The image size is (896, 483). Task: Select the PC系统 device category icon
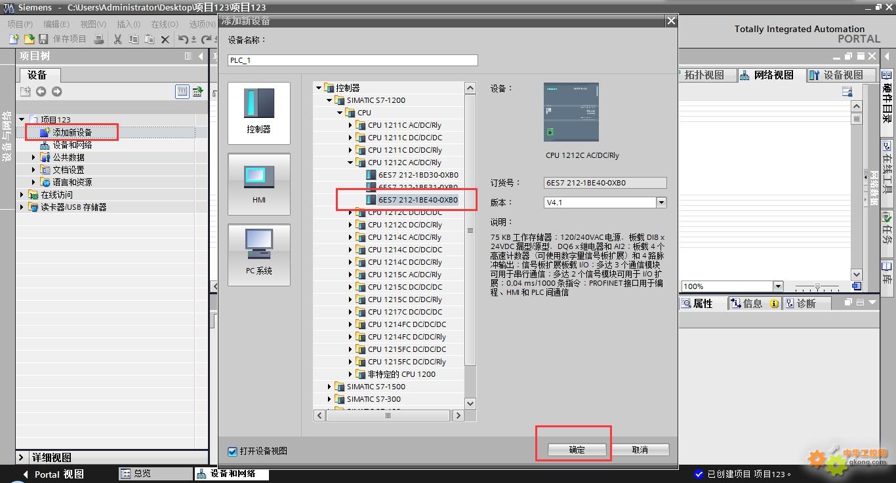tap(258, 254)
